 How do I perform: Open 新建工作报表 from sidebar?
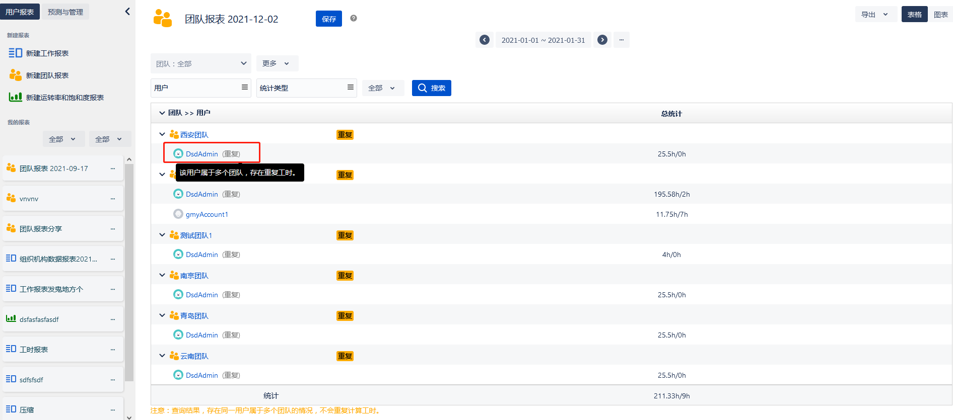coord(47,53)
